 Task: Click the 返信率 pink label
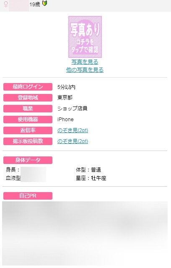(28, 130)
